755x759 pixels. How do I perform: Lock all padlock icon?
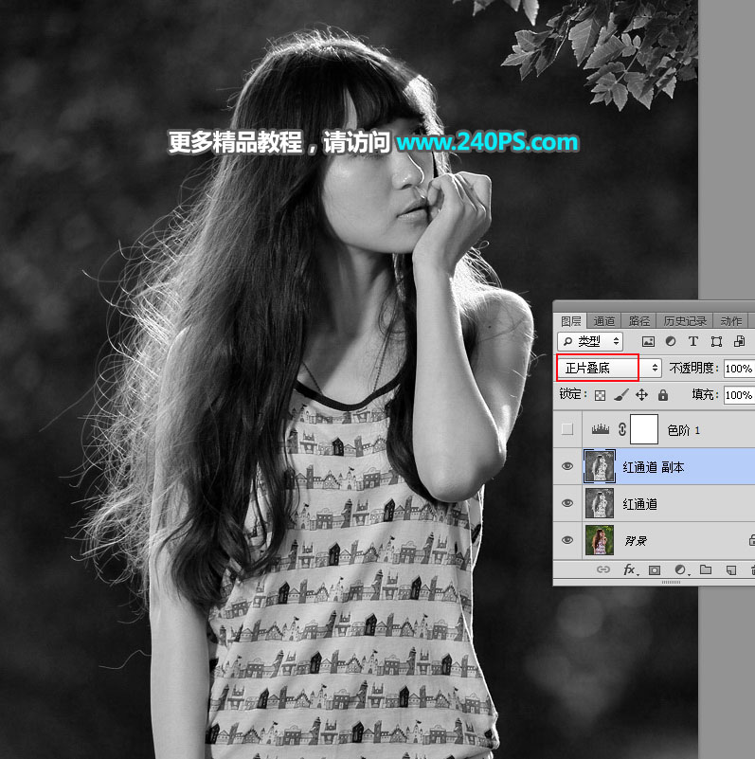click(x=663, y=395)
